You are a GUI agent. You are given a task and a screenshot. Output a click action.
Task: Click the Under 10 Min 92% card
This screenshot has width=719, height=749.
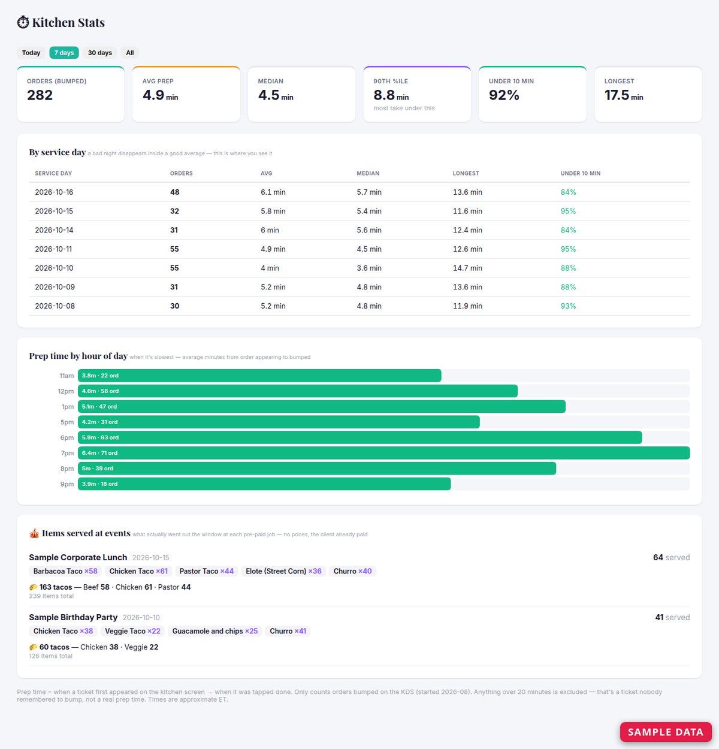point(533,94)
